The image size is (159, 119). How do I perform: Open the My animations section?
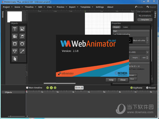(145, 16)
